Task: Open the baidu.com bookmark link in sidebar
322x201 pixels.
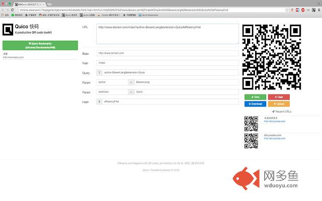Action: 14,57
